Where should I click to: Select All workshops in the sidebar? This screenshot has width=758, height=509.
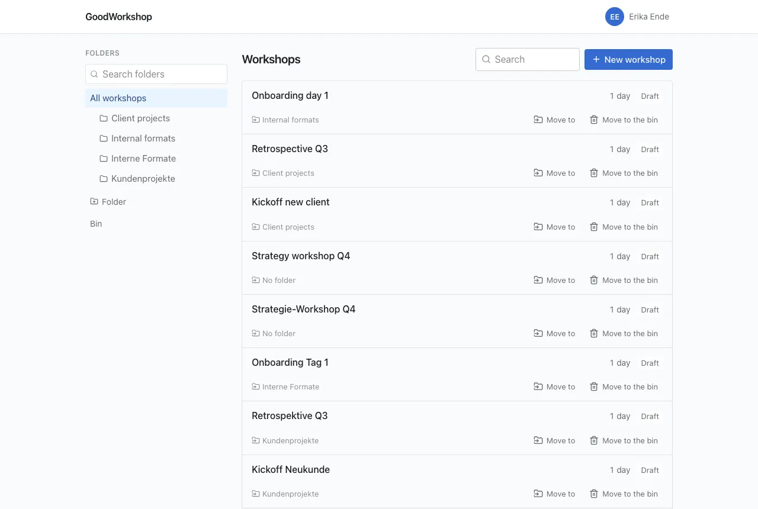coord(156,98)
